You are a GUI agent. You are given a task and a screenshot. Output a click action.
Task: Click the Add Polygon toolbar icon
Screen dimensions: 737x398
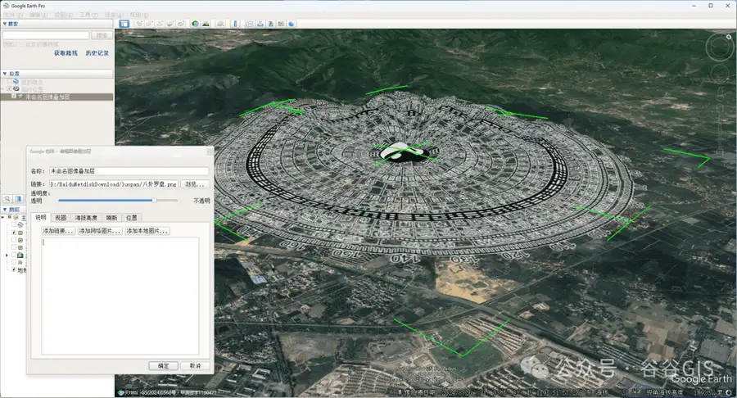click(150, 24)
